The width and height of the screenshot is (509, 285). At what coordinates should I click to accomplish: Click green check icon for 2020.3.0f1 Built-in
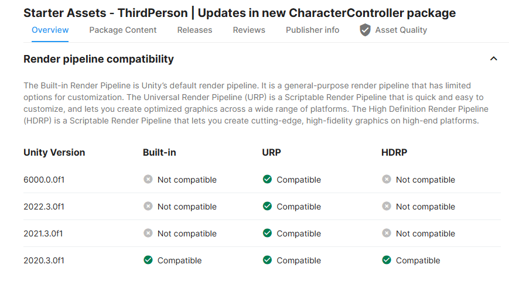[148, 260]
